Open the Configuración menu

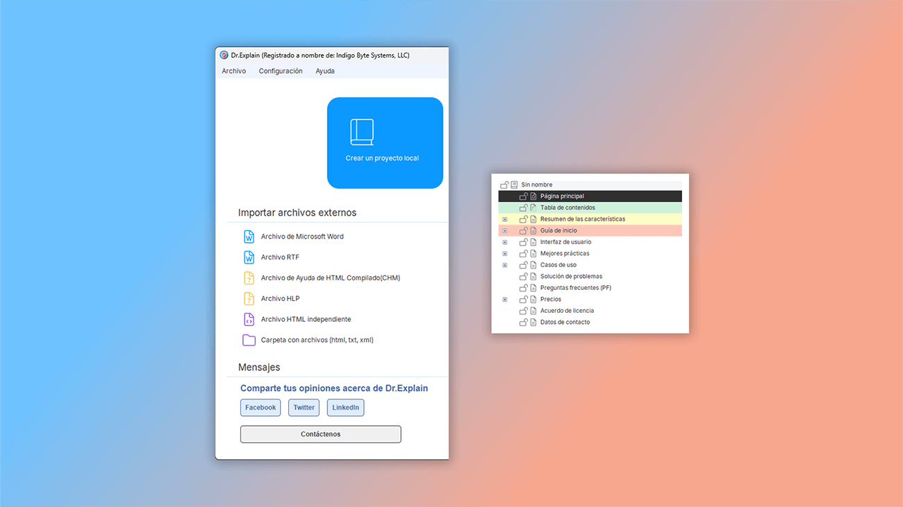pos(280,70)
